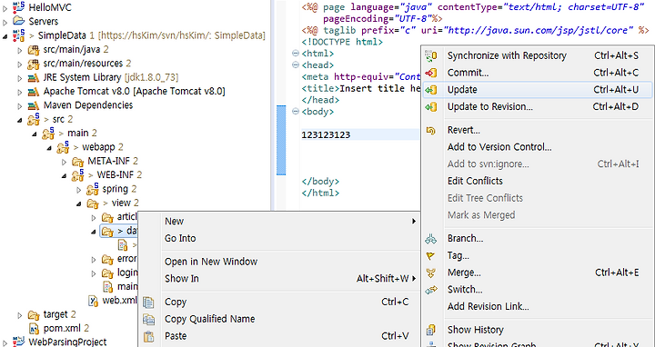Viewport: 655px width, 347px height.
Task: Select Open in New Window
Action: click(278, 262)
